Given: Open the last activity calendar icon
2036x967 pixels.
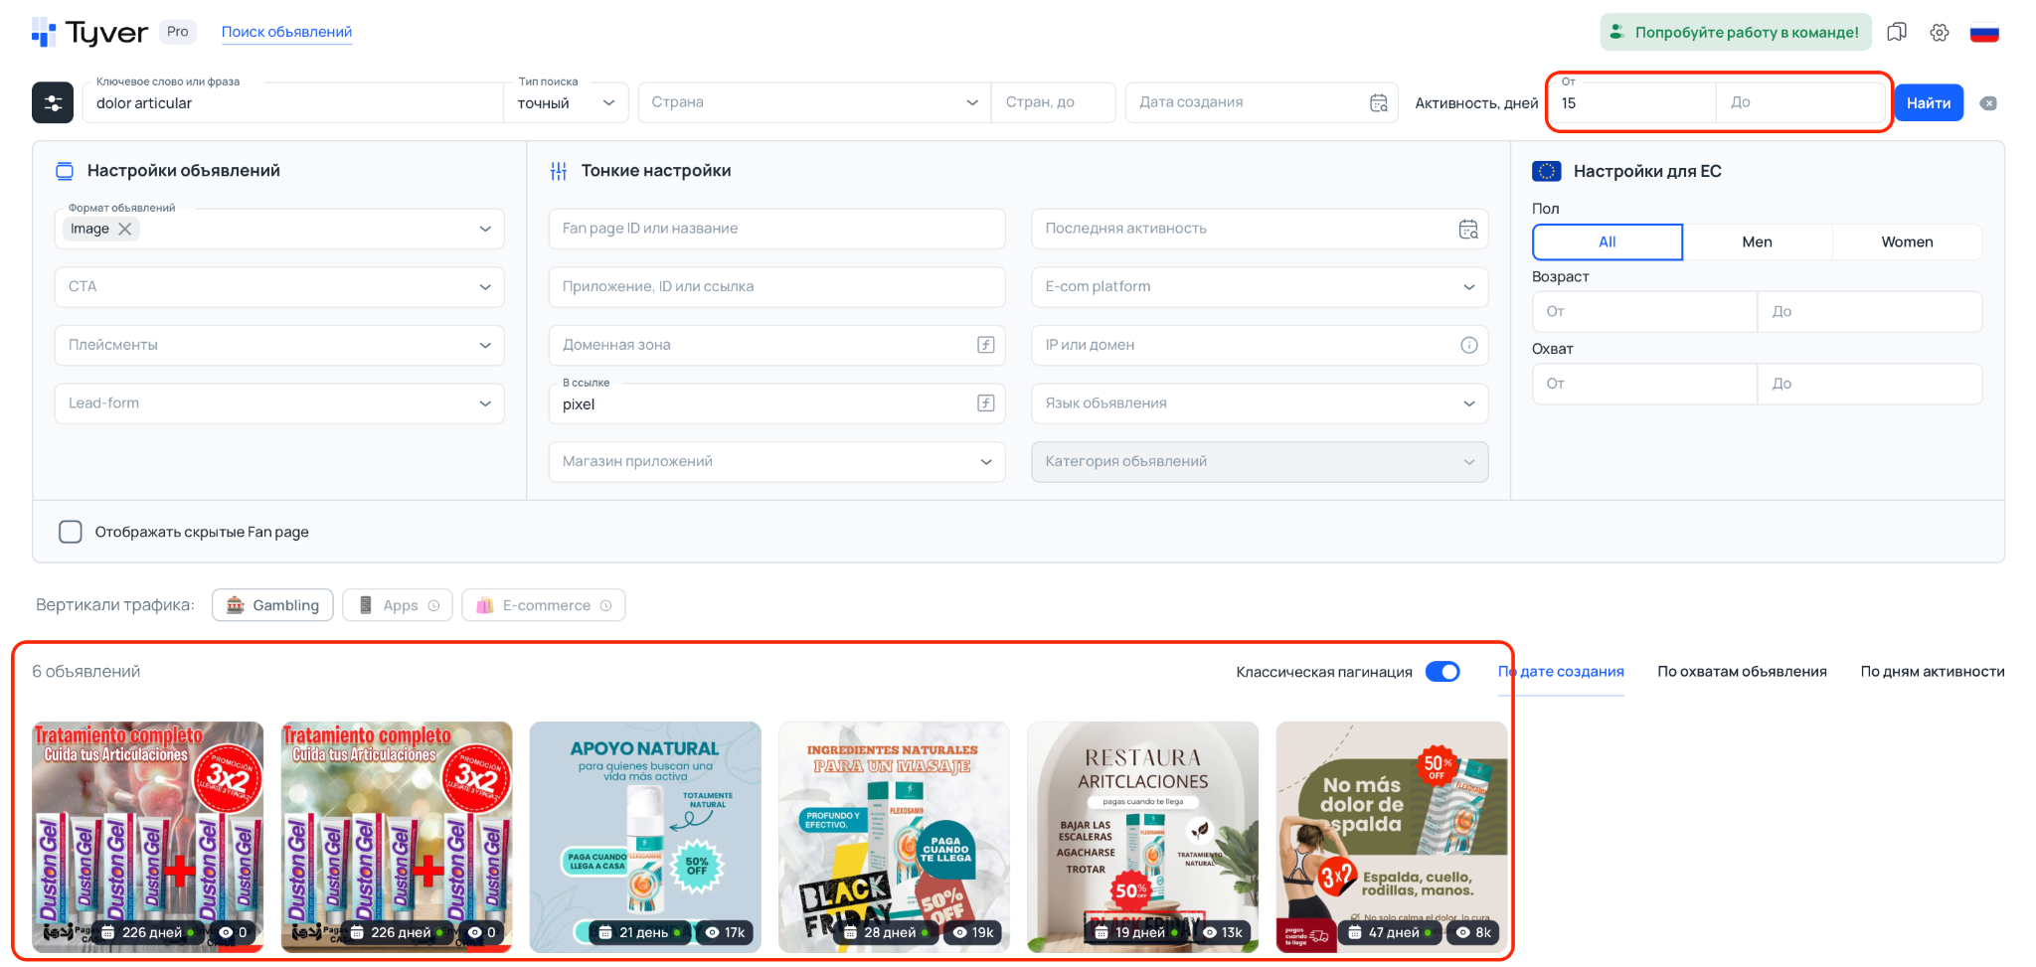Looking at the screenshot, I should tap(1468, 229).
